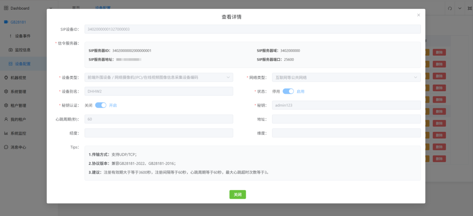Click the 消息中心 message icon
This screenshot has height=216, width=473.
pos(6,147)
